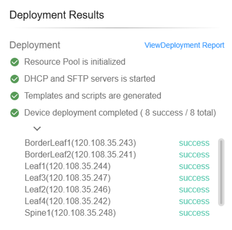This screenshot has height=230, width=232.
Task: Click the green check beside DHCP and SFTP servers
Action: [14, 79]
